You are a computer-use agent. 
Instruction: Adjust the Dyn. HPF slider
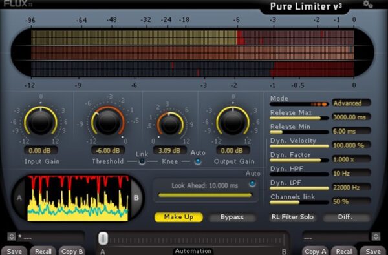pyautogui.click(x=299, y=174)
